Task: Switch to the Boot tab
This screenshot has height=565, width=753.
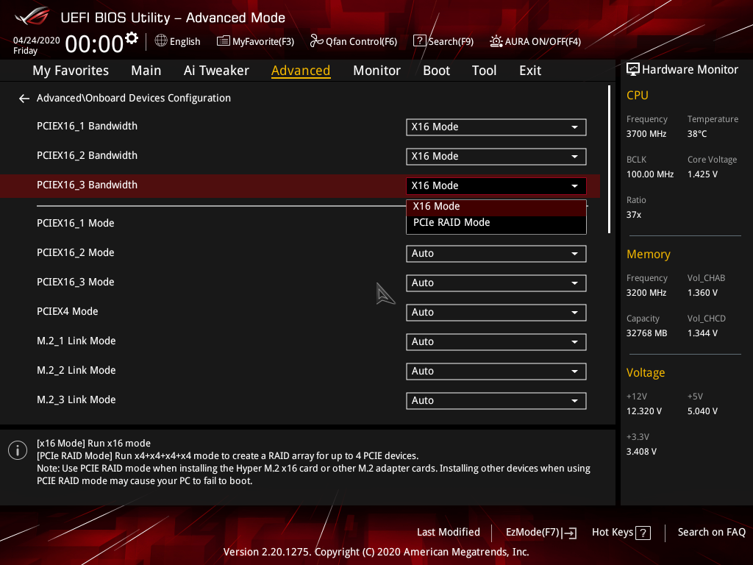Action: tap(436, 71)
